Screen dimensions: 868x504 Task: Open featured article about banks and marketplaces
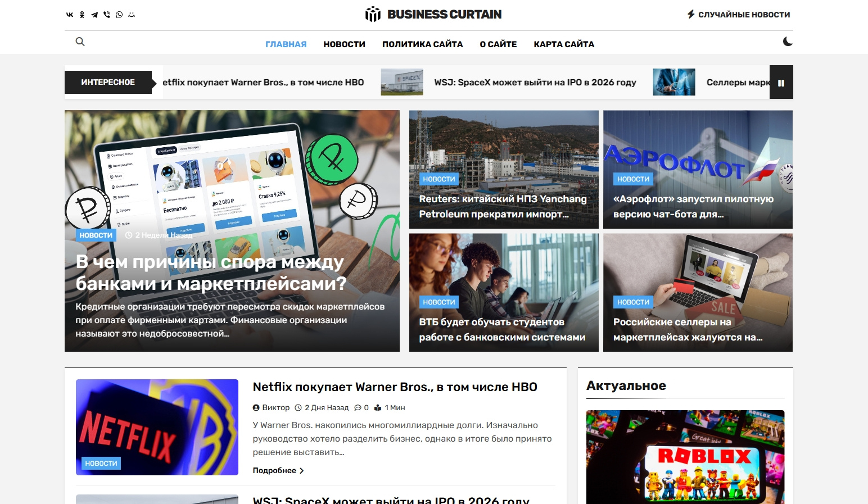211,273
